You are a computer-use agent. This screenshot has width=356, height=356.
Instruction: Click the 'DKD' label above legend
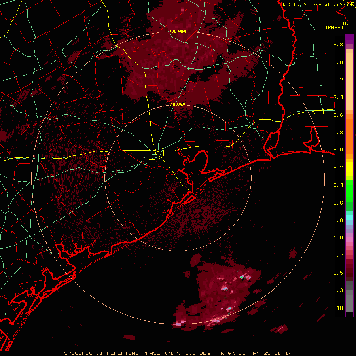[348, 24]
